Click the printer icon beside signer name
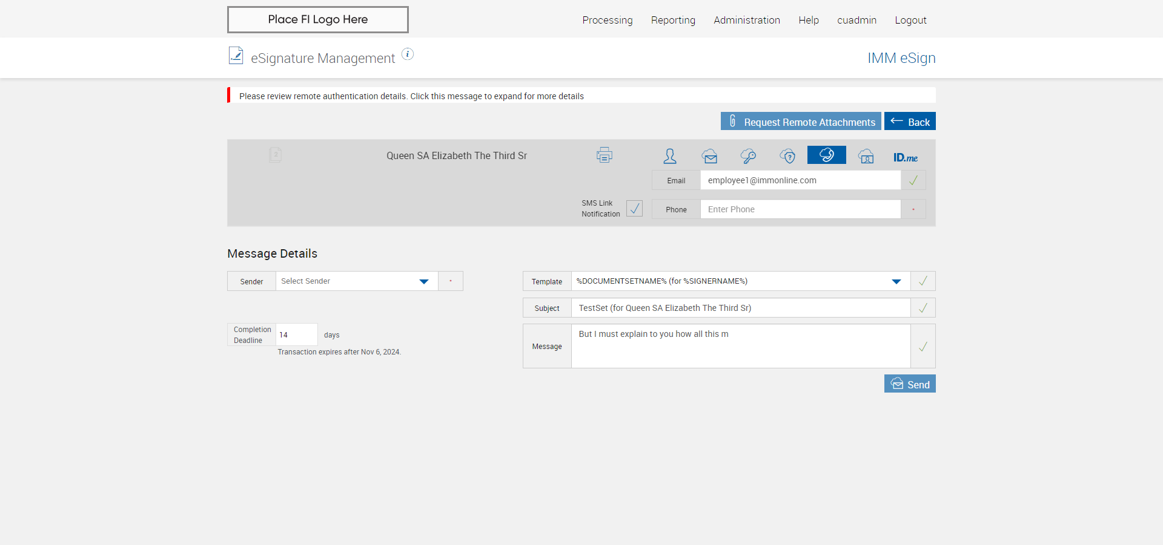Image resolution: width=1163 pixels, height=545 pixels. pyautogui.click(x=604, y=155)
